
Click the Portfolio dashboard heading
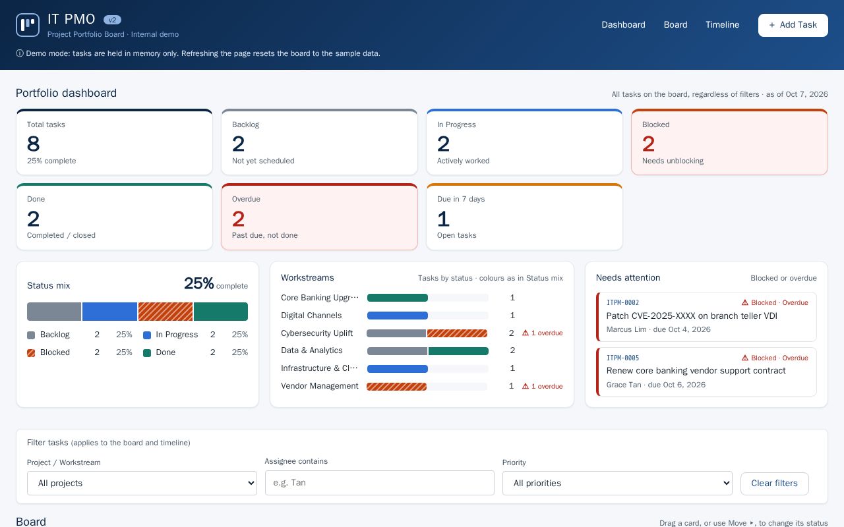point(66,93)
